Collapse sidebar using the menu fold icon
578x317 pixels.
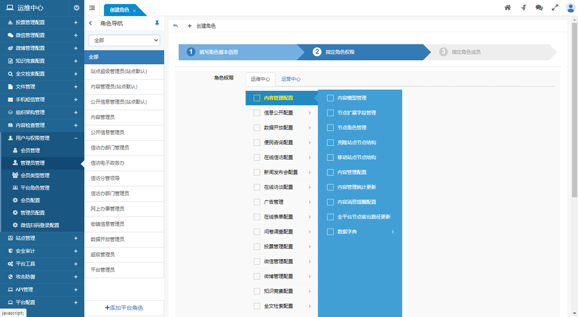point(92,8)
